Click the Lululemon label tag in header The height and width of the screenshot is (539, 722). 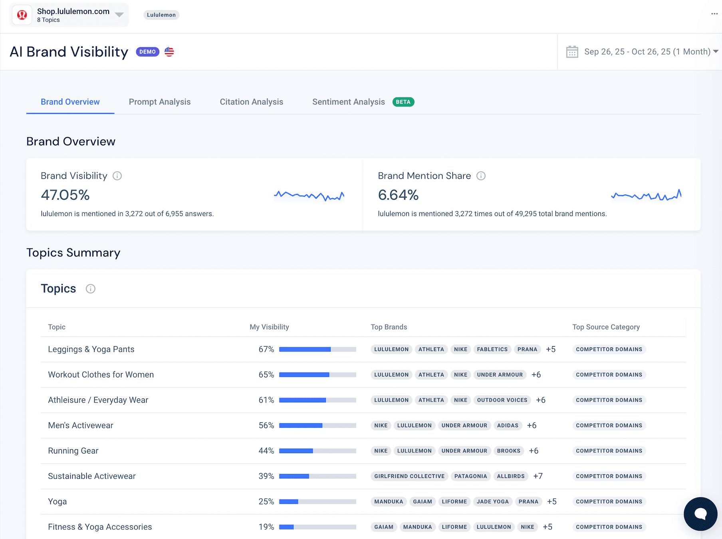[161, 15]
